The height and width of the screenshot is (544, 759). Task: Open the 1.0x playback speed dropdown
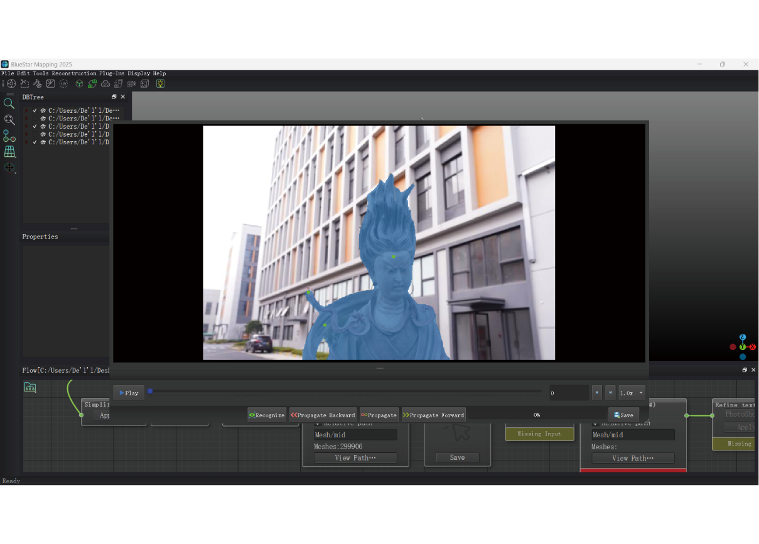[632, 393]
